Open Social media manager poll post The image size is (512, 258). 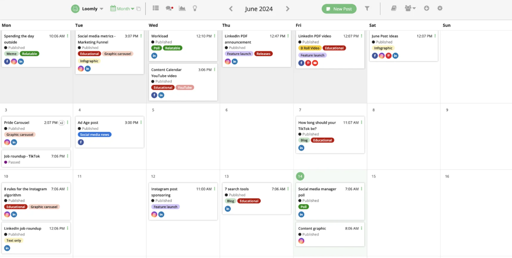click(330, 201)
